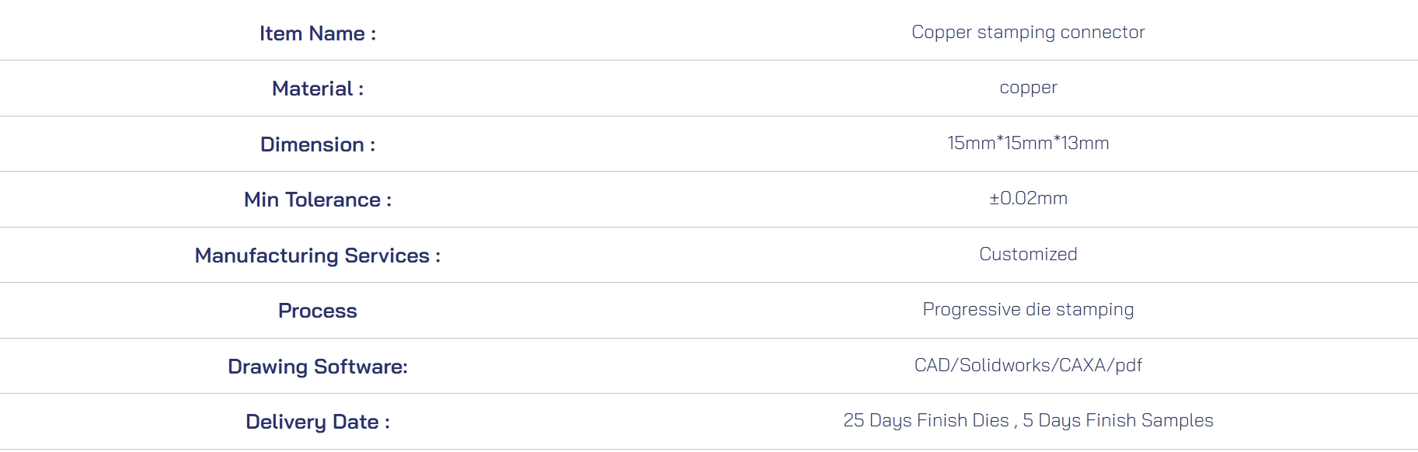Select the Progressive die stamping text
The height and width of the screenshot is (452, 1418).
[x=1028, y=310]
